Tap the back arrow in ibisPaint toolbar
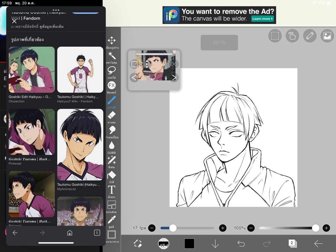This screenshot has width=336, height=252. click(x=318, y=244)
